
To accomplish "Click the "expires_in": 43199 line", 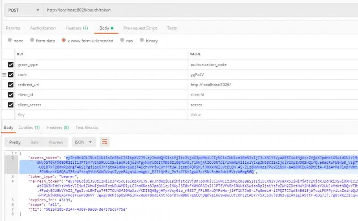I will (x=50, y=200).
